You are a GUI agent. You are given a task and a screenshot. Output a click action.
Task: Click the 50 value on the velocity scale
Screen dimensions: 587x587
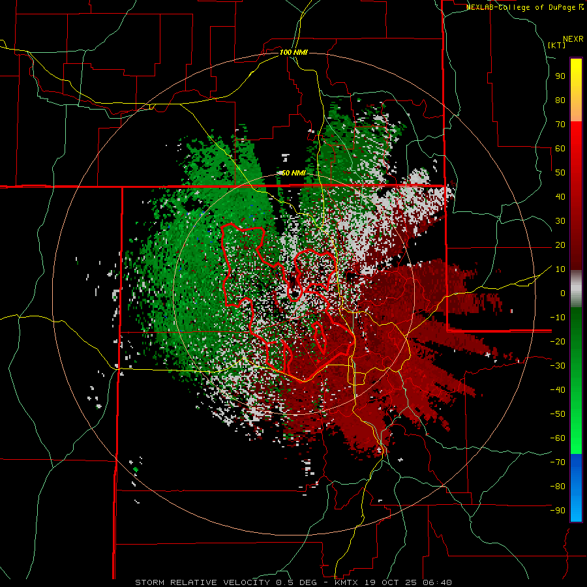pyautogui.click(x=560, y=173)
